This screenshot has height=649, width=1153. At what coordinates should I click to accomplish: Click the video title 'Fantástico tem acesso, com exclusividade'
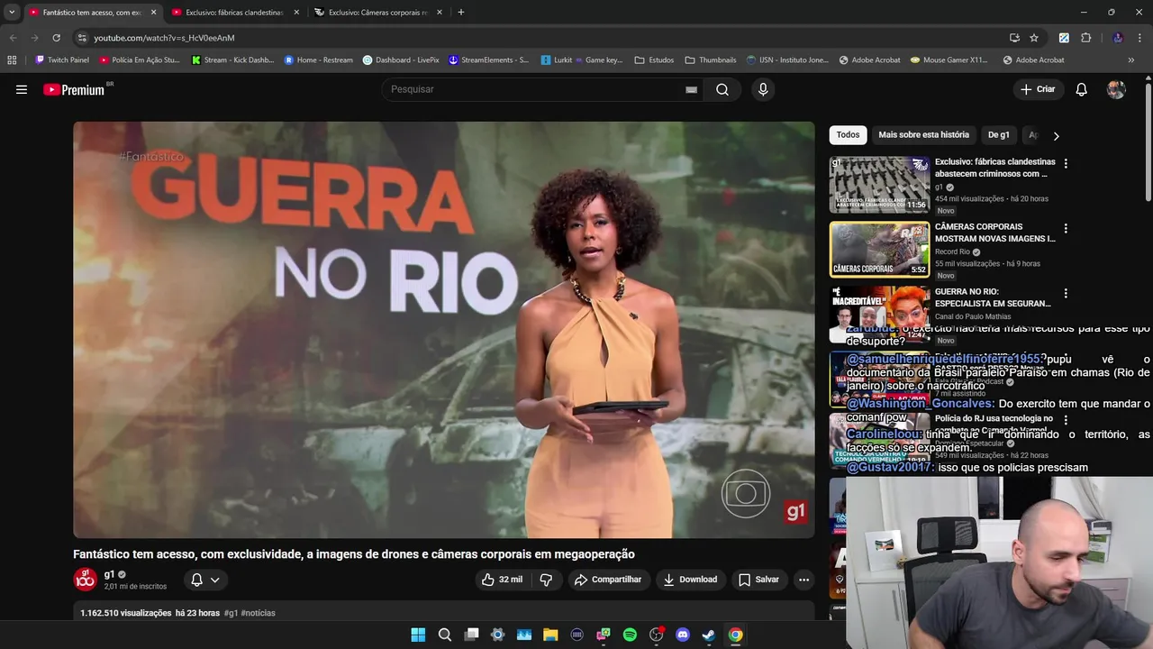(354, 554)
